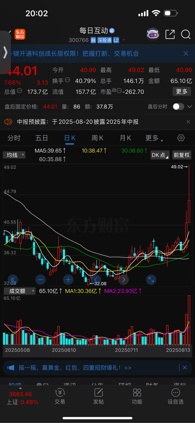Switch to the 五日 tab
This screenshot has width=195, height=423.
tap(42, 138)
